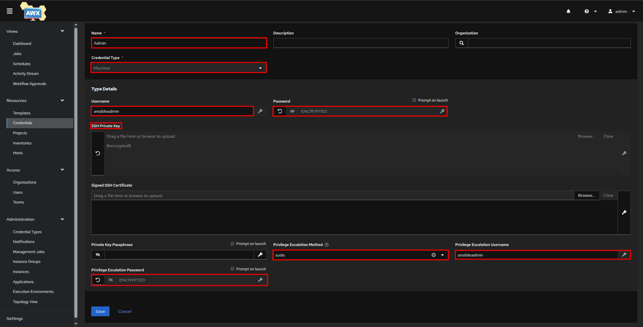Clear the sudo escalation method selection

tap(434, 255)
